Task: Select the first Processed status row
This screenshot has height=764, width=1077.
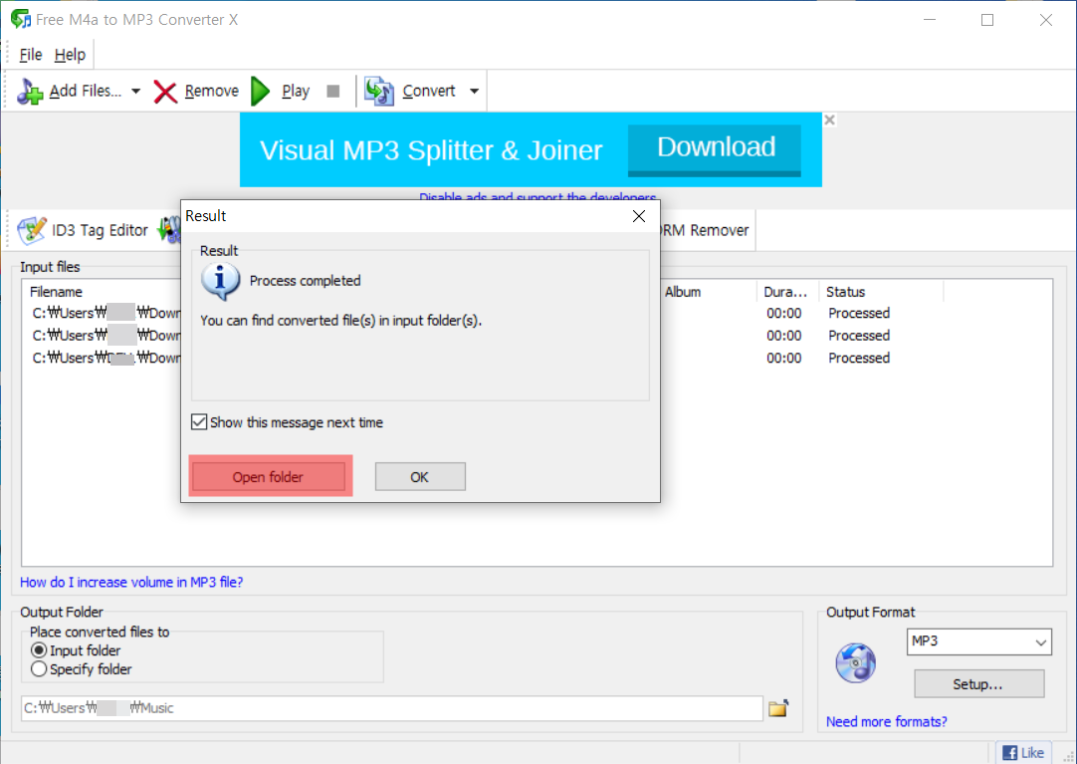Action: coord(859,314)
